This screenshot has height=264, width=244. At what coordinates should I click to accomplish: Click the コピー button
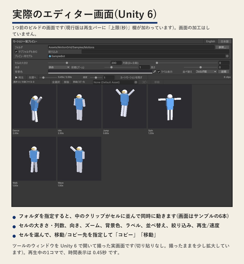click(x=144, y=82)
